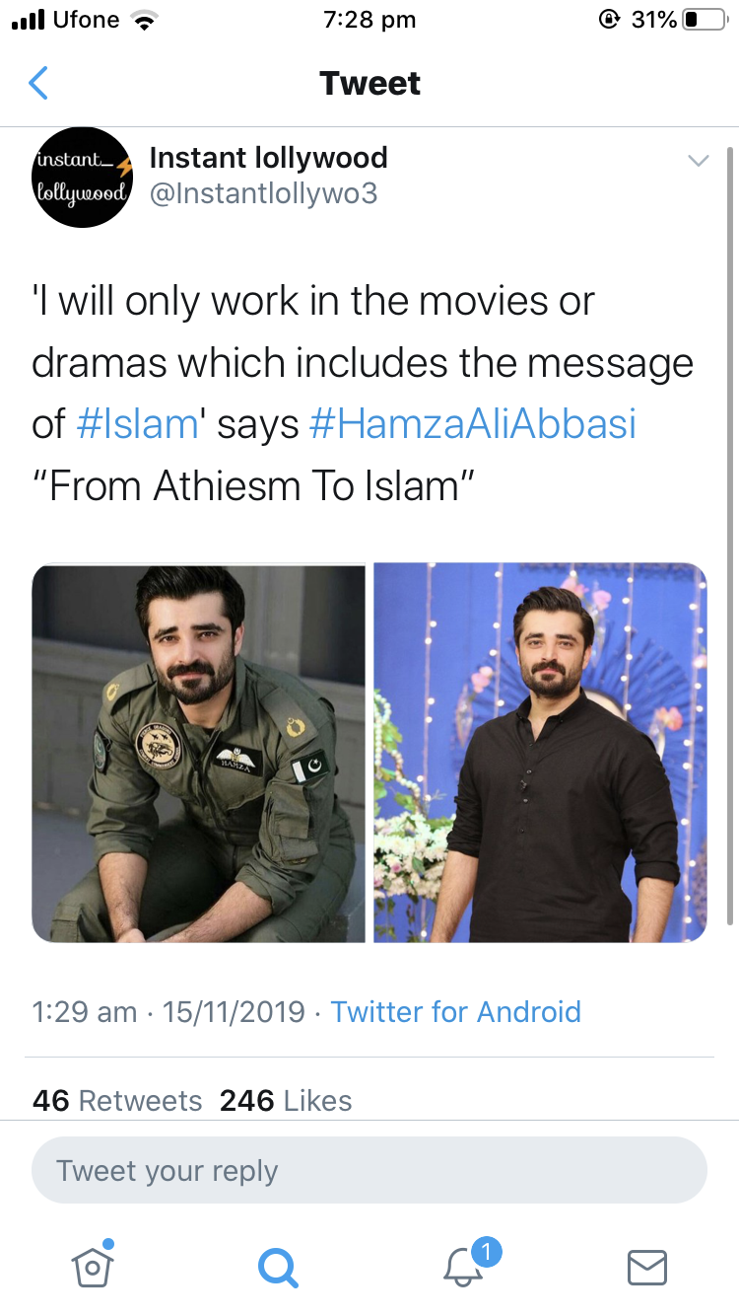Viewport: 739px width, 1316px height.
Task: Tap the Tweet your reply field
Action: point(369,1171)
